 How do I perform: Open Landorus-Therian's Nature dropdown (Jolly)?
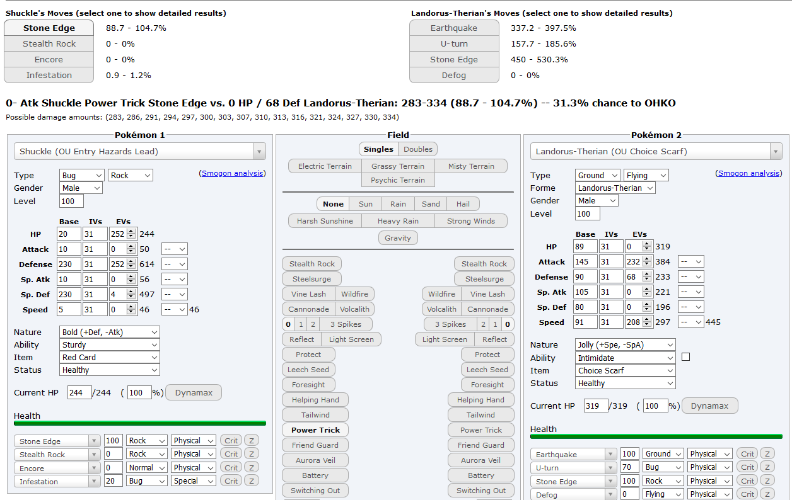tap(626, 344)
